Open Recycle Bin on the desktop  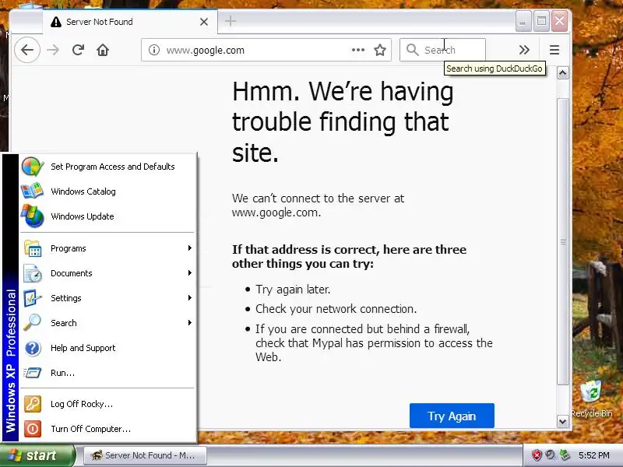point(592,399)
